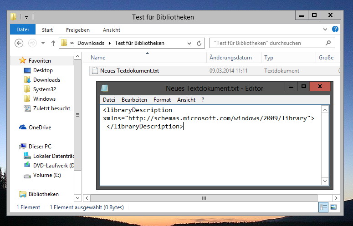This screenshot has width=353, height=226.
Task: Click the Notepad icon in Editor title bar
Action: point(104,88)
